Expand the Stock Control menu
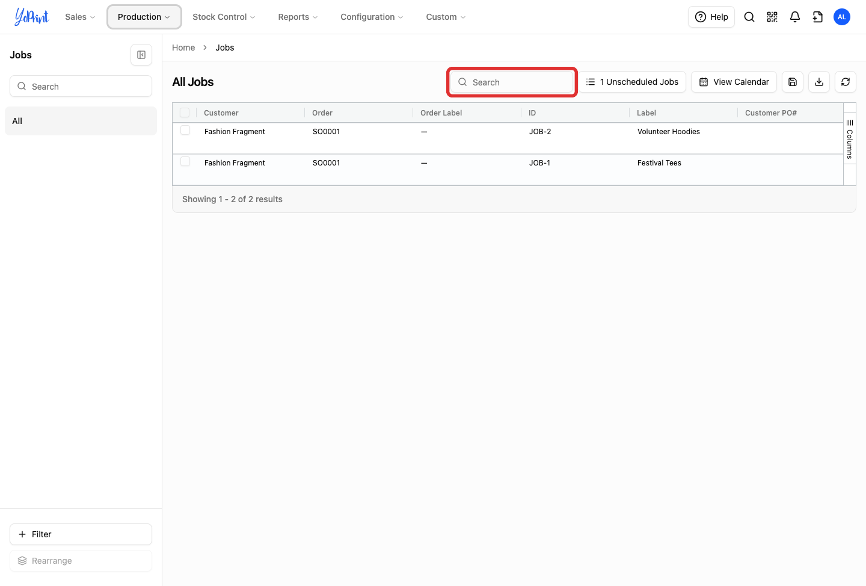 coord(224,17)
